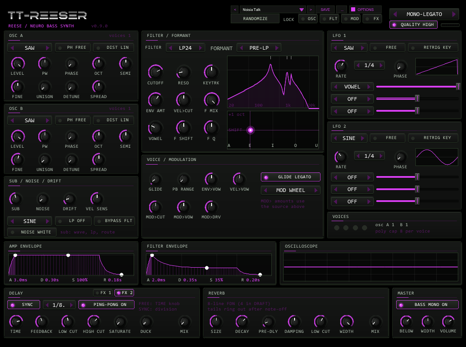Click the filter Reso knob
This screenshot has height=347, width=466.
[x=183, y=72]
